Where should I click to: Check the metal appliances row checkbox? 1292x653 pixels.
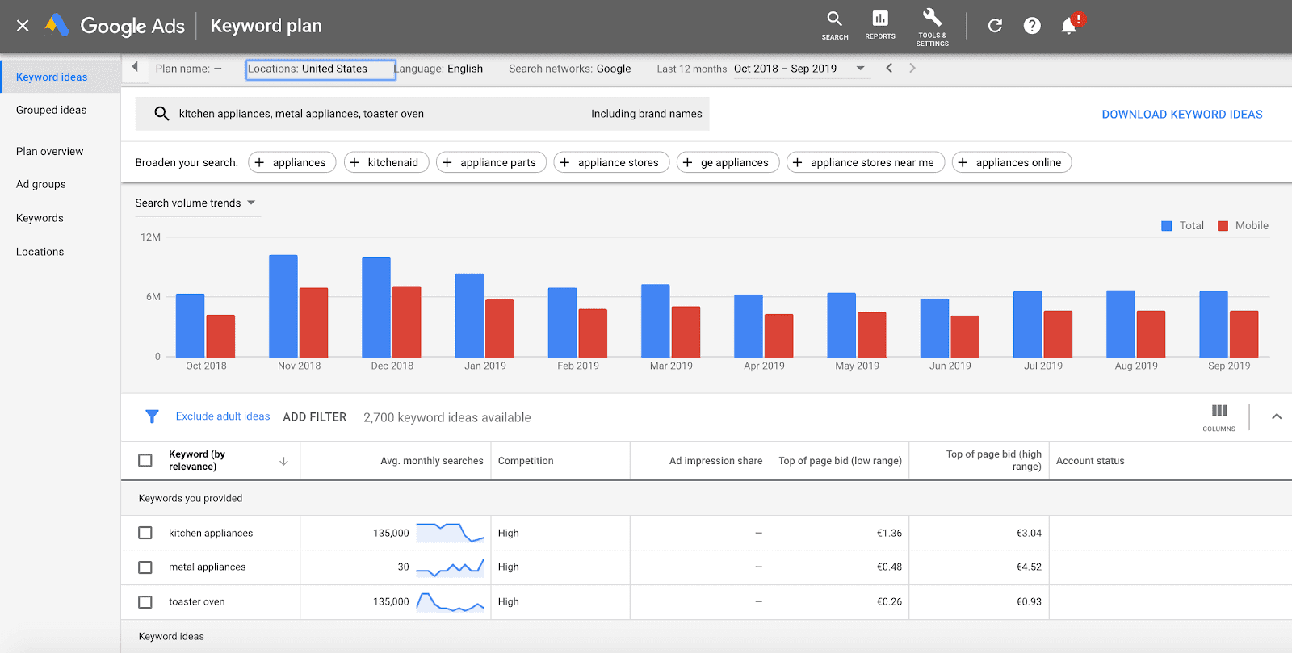145,567
